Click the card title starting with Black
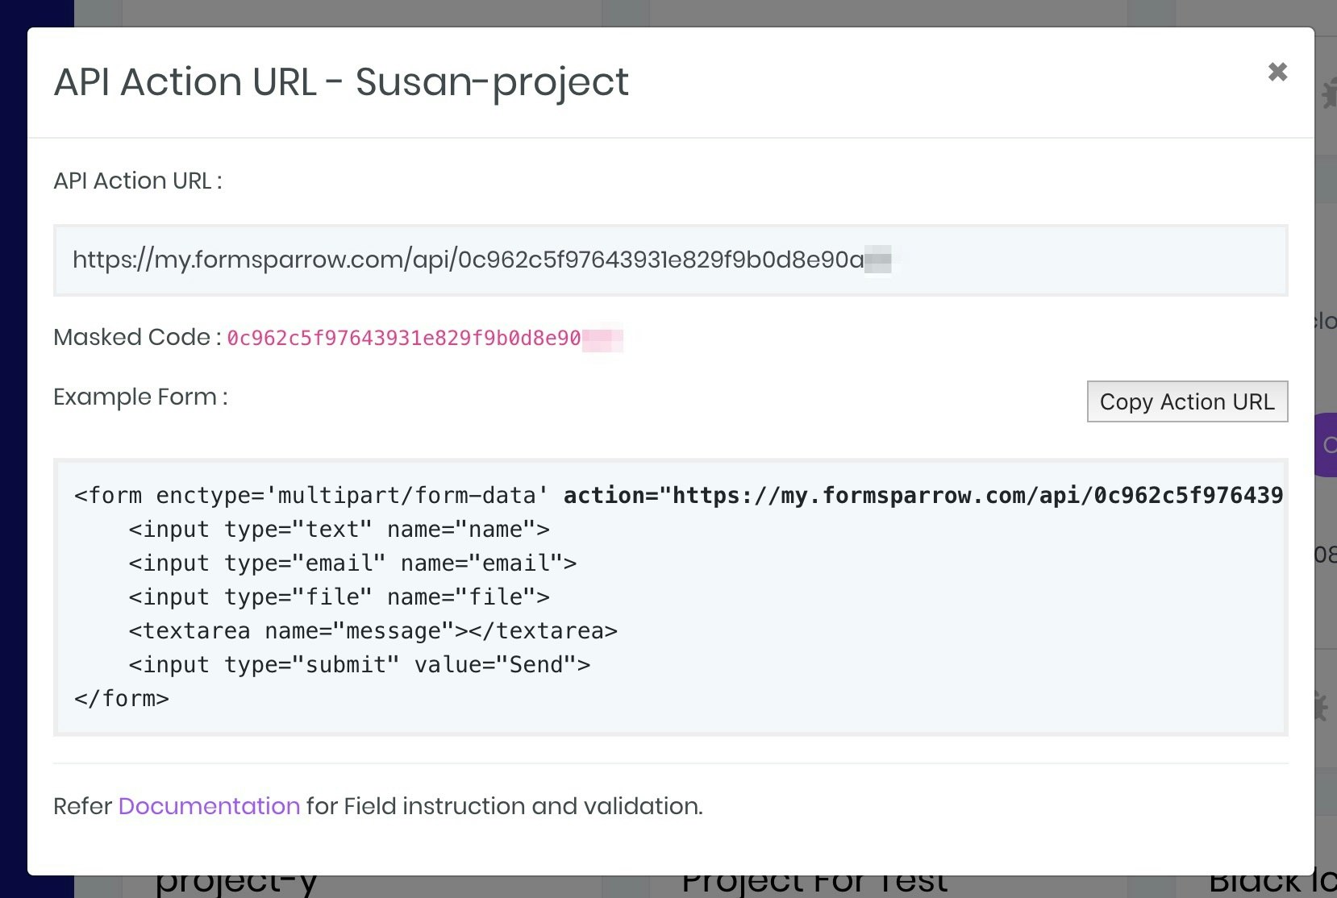The height and width of the screenshot is (898, 1337). [1272, 885]
